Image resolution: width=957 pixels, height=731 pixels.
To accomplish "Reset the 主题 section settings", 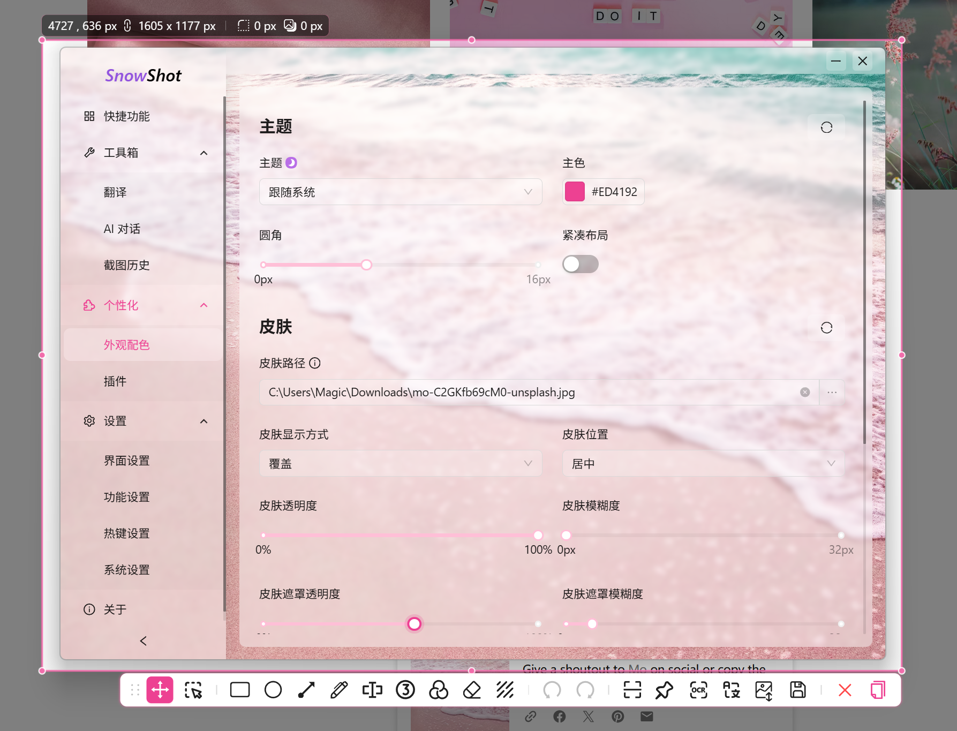I will [x=826, y=127].
